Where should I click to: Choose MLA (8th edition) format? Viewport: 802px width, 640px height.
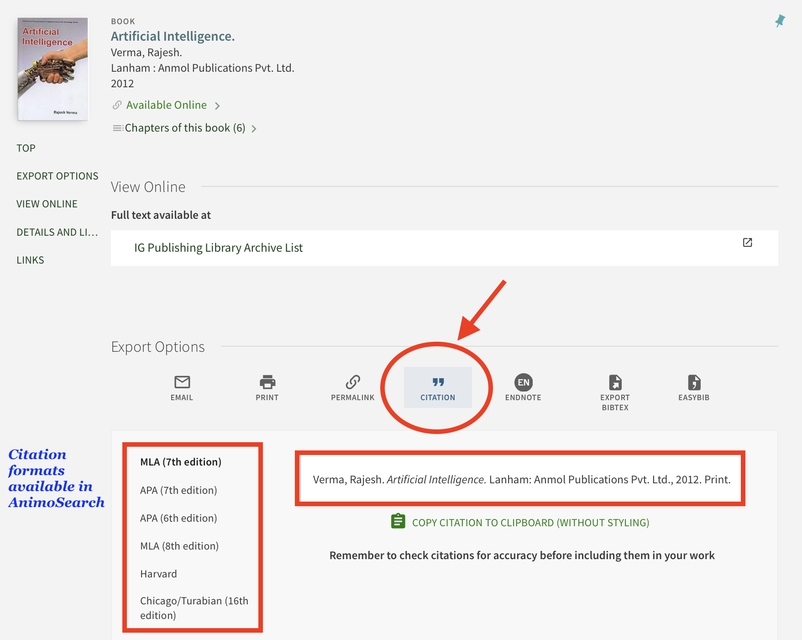[x=179, y=546]
